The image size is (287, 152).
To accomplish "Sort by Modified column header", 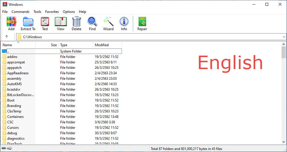I will coord(107,45).
